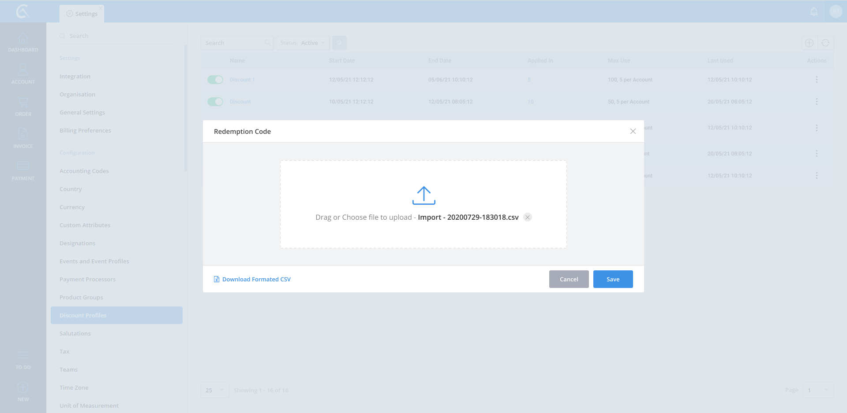Screen dimensions: 847x413
Task: Close the Redemption Code dialog
Action: pos(633,131)
